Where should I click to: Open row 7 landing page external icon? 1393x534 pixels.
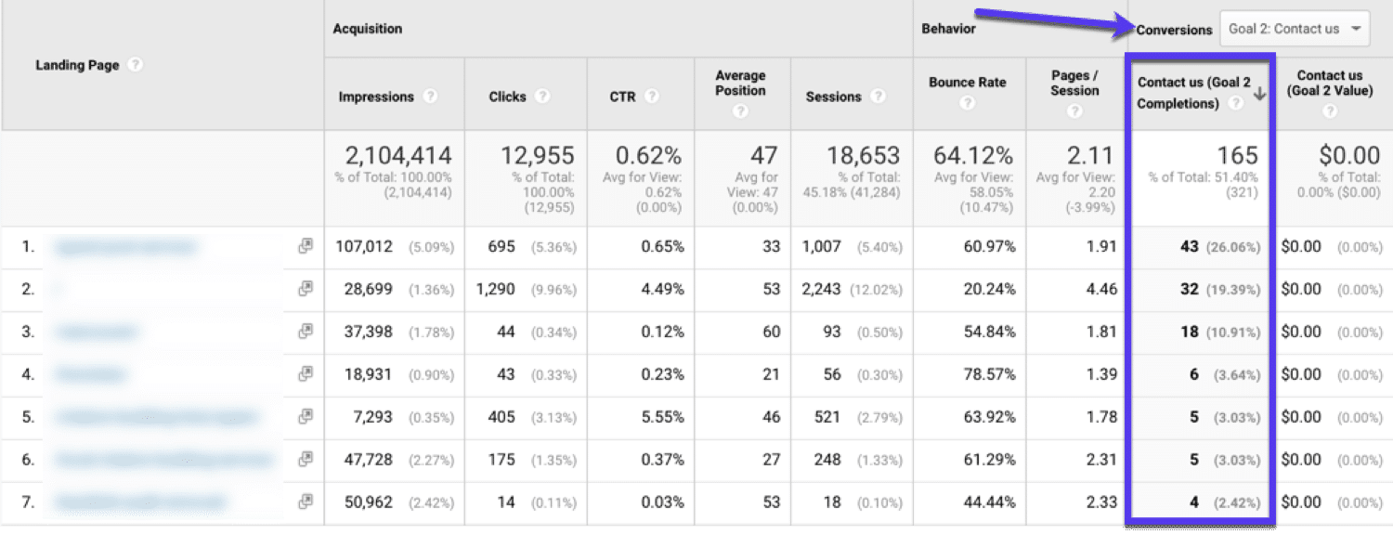306,502
